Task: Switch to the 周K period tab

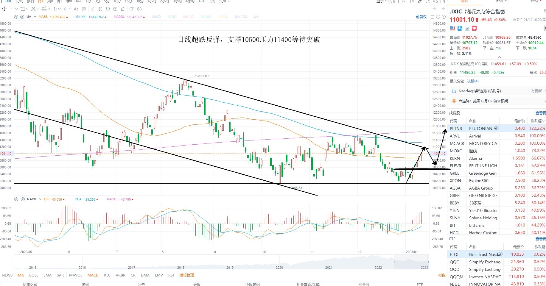Action: (x=50, y=1)
